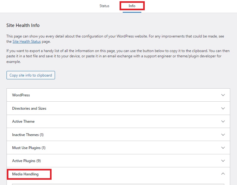Click the WordPress accordion label

point(21,95)
